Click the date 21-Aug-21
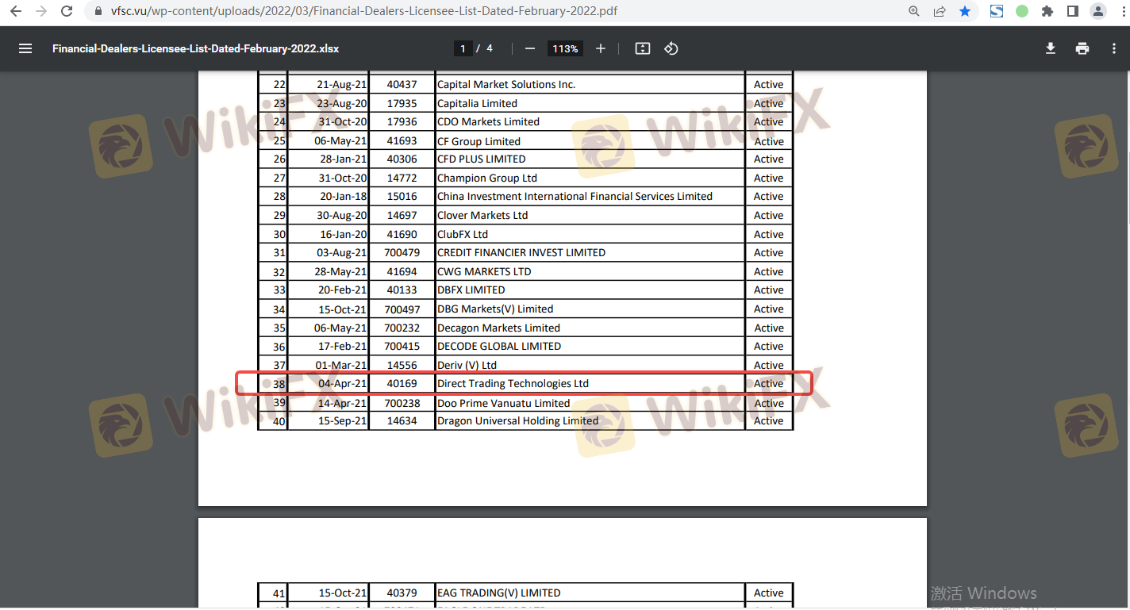1130x610 pixels. [342, 85]
